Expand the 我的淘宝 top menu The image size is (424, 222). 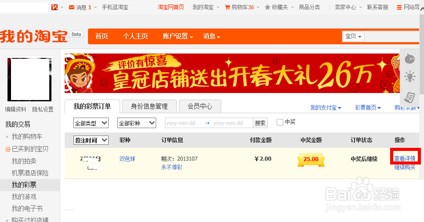coord(206,7)
